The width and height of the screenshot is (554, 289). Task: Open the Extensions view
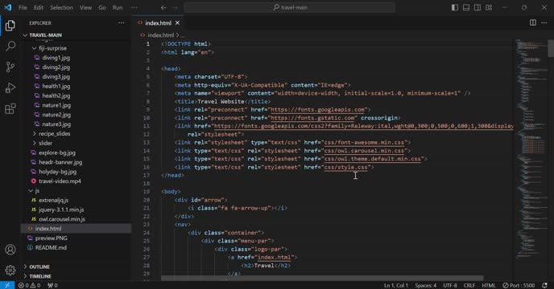tap(10, 108)
